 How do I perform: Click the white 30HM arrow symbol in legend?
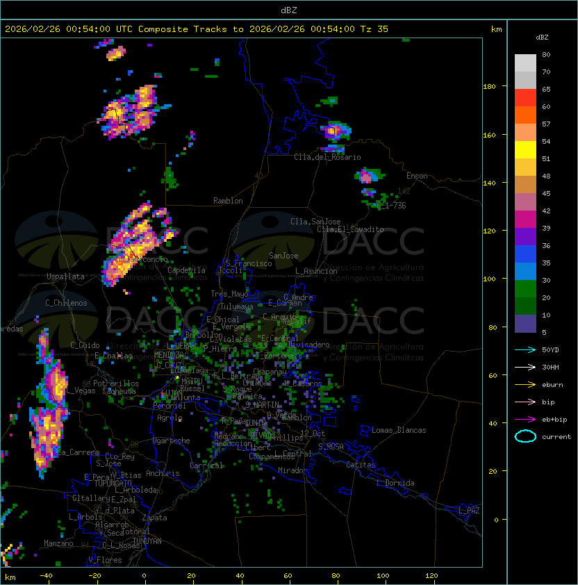click(525, 367)
